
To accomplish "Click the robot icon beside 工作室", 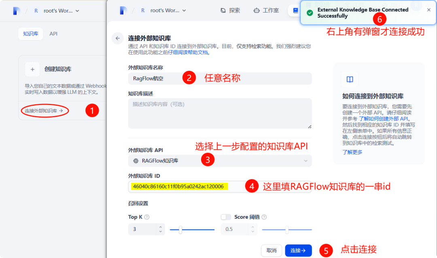I will point(257,11).
